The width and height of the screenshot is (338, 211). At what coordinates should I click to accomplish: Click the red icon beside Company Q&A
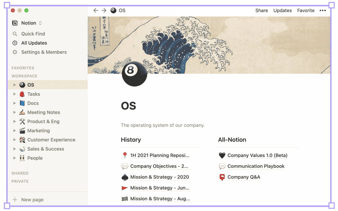point(222,177)
